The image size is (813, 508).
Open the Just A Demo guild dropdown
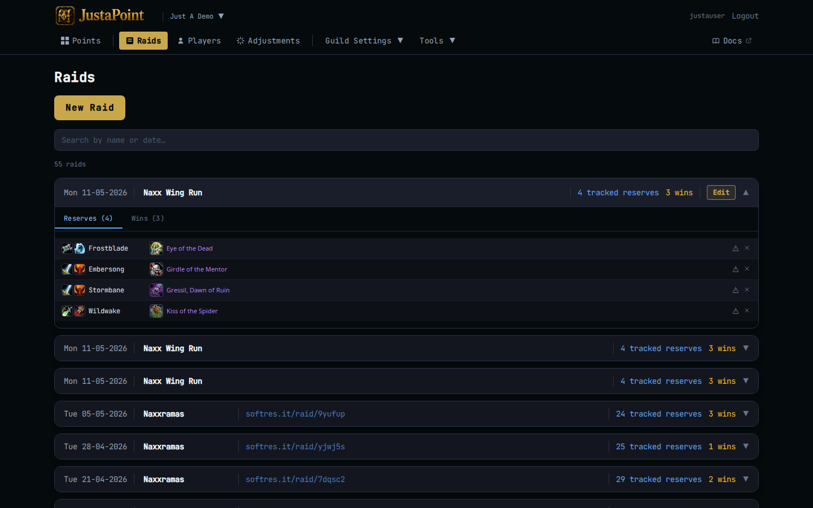pos(197,16)
